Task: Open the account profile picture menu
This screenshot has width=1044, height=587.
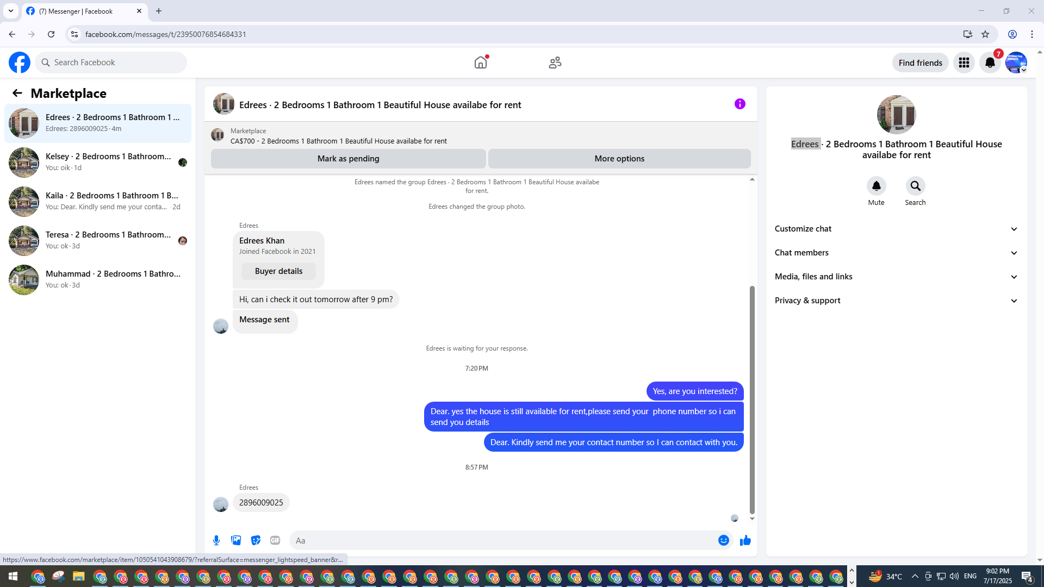Action: pos(1016,63)
